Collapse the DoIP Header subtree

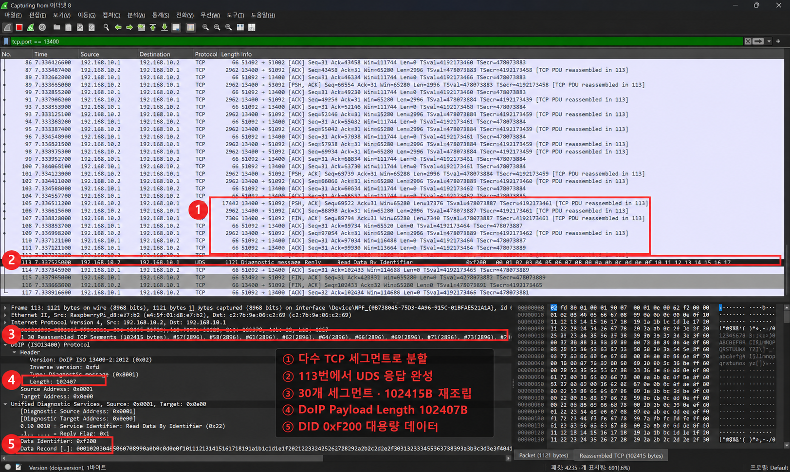pos(15,352)
